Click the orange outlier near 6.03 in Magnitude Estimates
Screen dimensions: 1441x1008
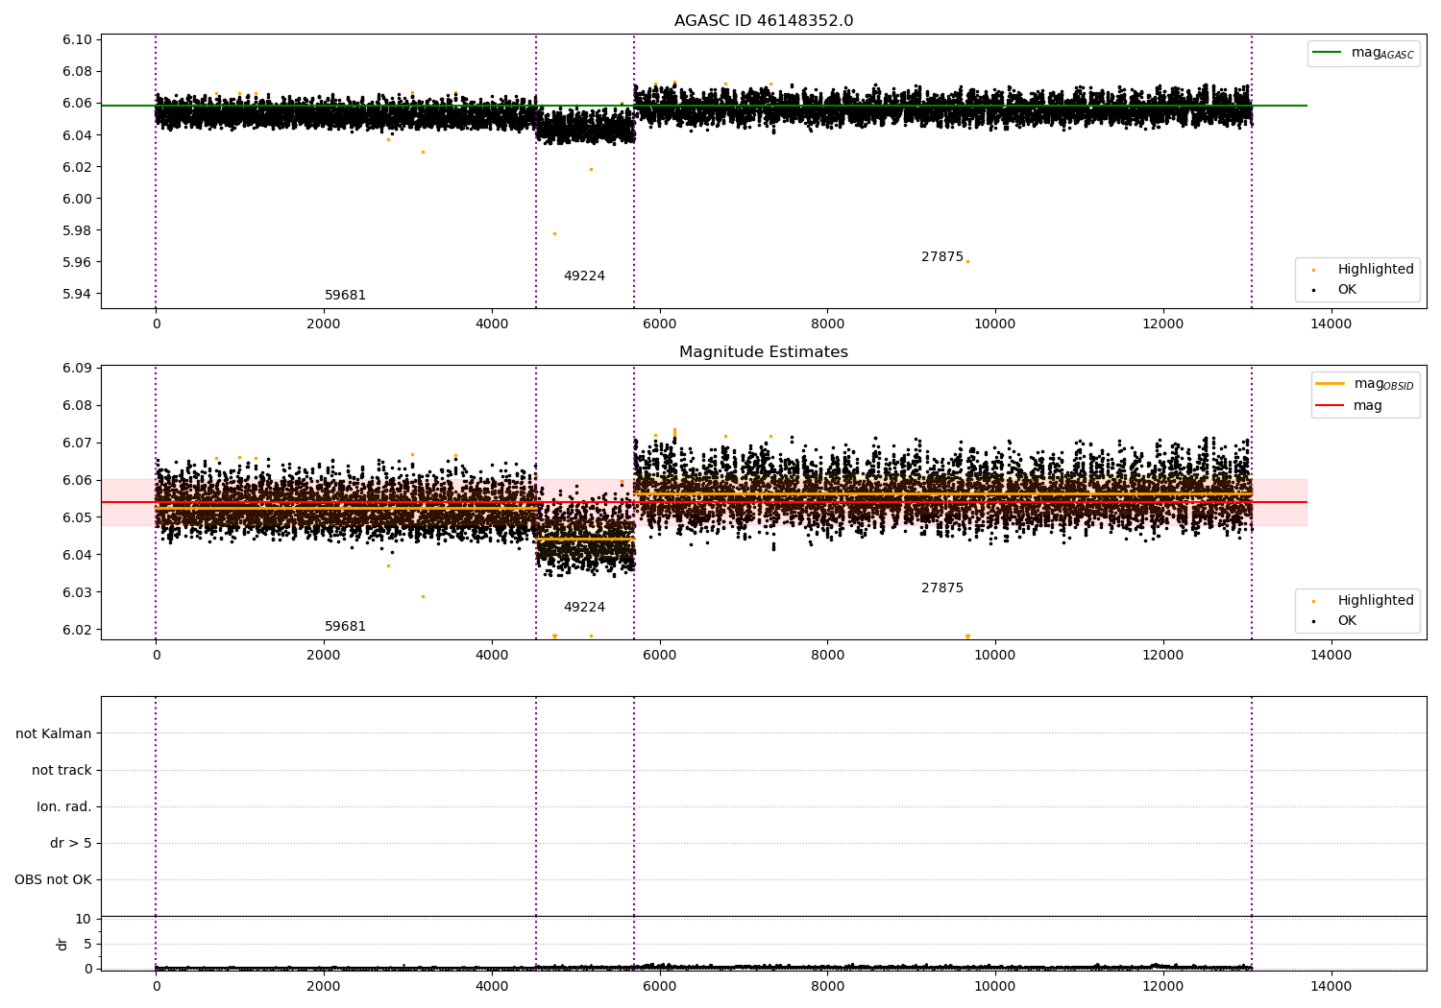point(423,596)
